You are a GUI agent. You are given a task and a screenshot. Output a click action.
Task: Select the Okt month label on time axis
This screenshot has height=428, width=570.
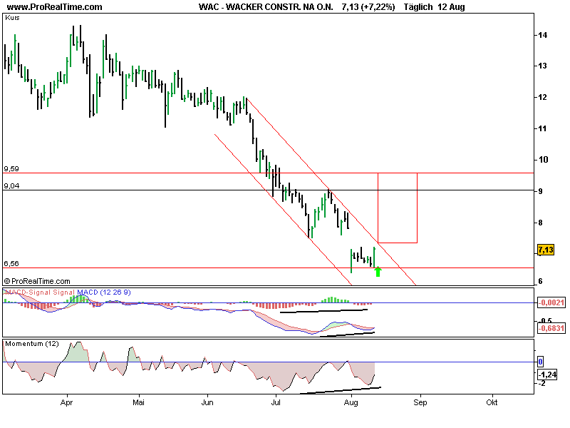pos(492,402)
